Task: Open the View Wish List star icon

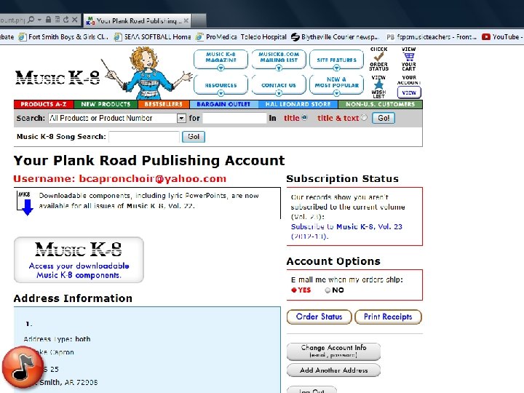Action: click(x=378, y=84)
